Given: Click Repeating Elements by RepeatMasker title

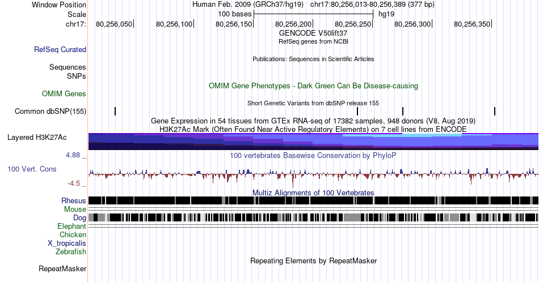Looking at the screenshot, I should tap(313, 260).
